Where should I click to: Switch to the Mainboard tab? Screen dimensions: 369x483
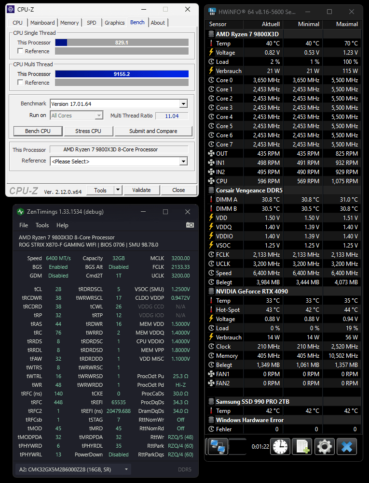42,23
